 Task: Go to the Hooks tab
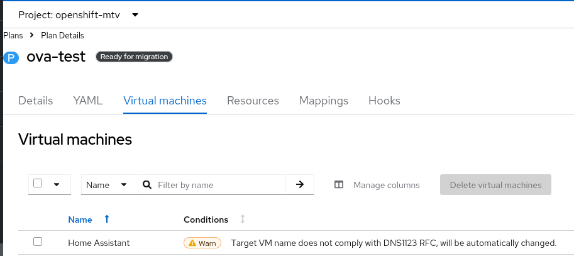coord(384,101)
